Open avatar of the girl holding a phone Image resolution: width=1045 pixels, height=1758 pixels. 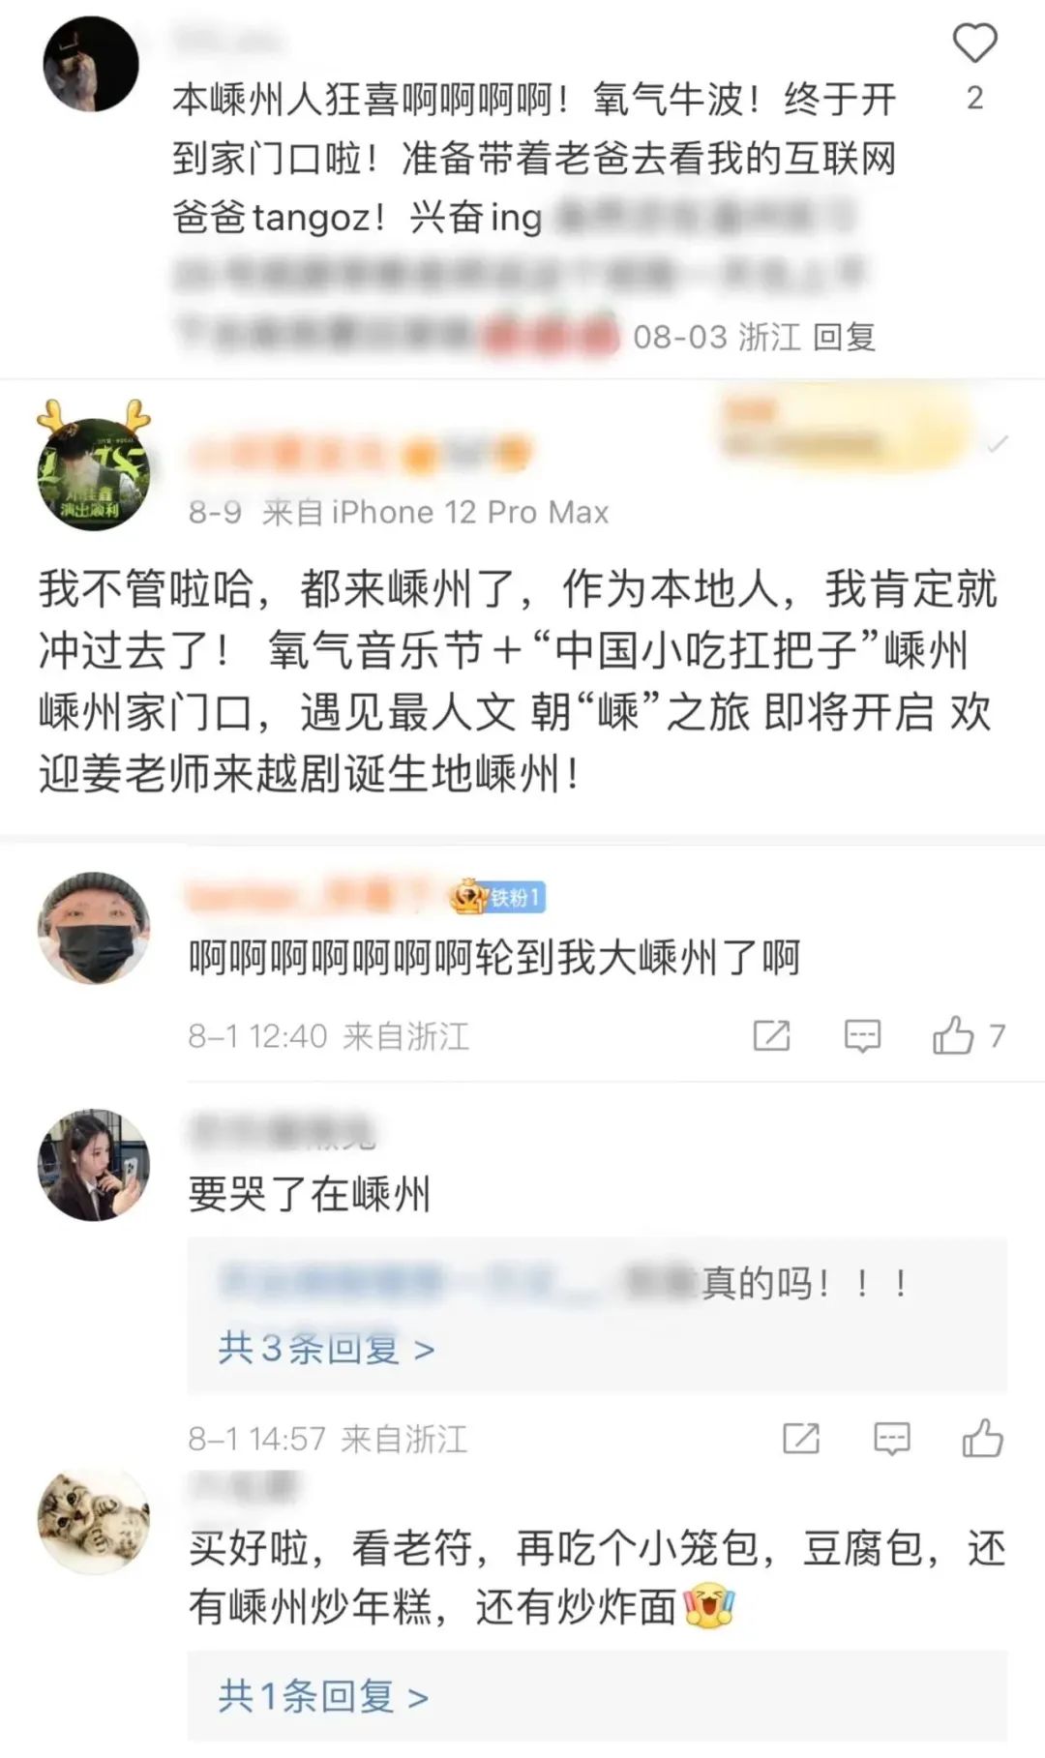94,1165
